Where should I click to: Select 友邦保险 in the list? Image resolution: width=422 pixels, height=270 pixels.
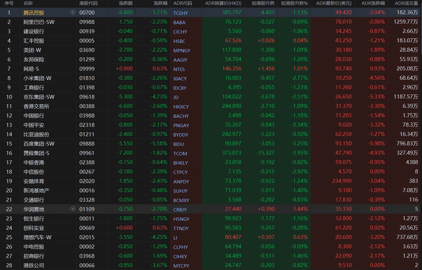pos(34,59)
